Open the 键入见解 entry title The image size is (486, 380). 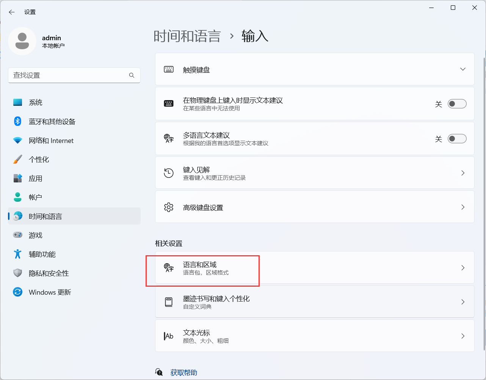point(196,170)
